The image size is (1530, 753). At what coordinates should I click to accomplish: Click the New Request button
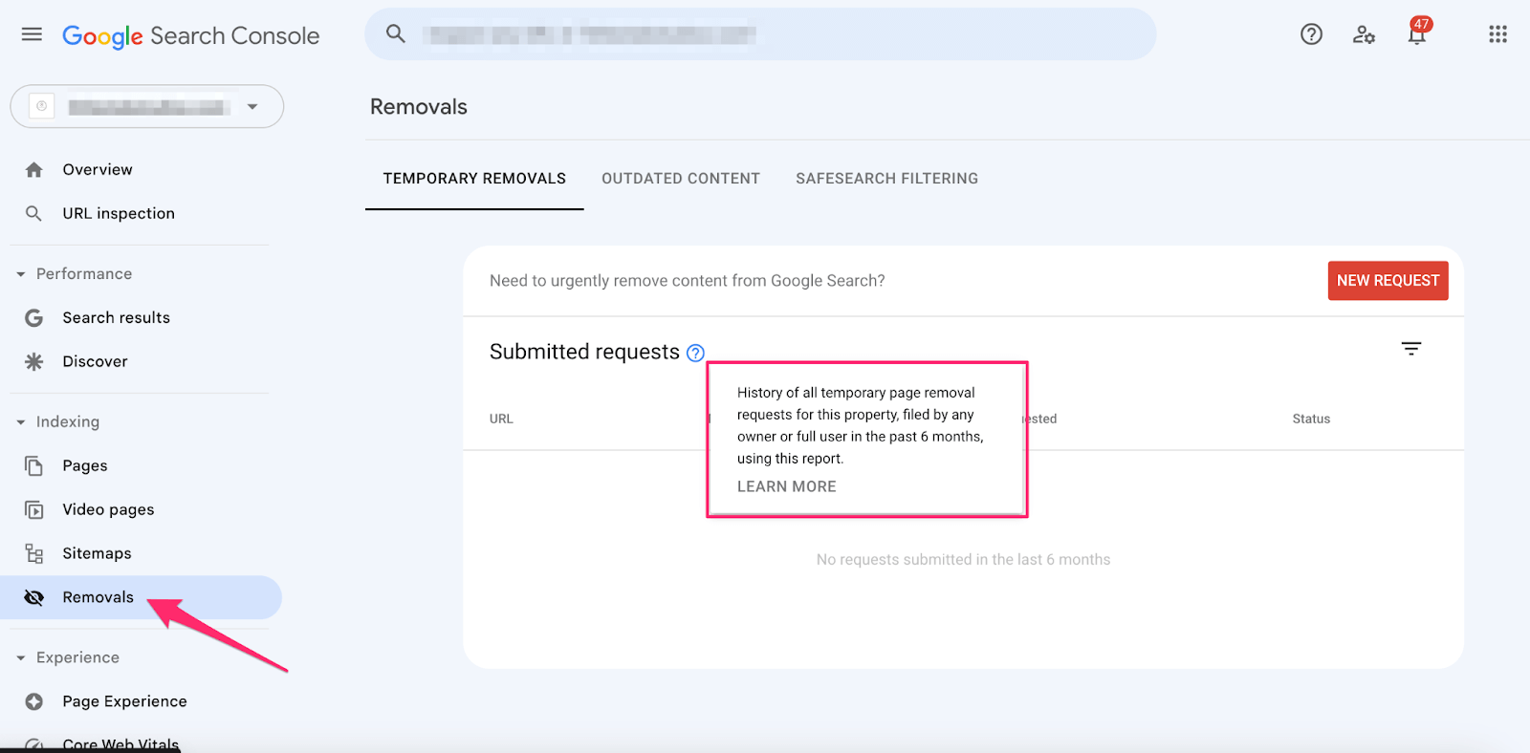[1388, 281]
